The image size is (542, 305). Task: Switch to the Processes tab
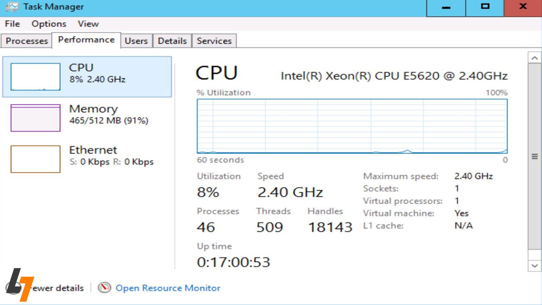point(27,41)
